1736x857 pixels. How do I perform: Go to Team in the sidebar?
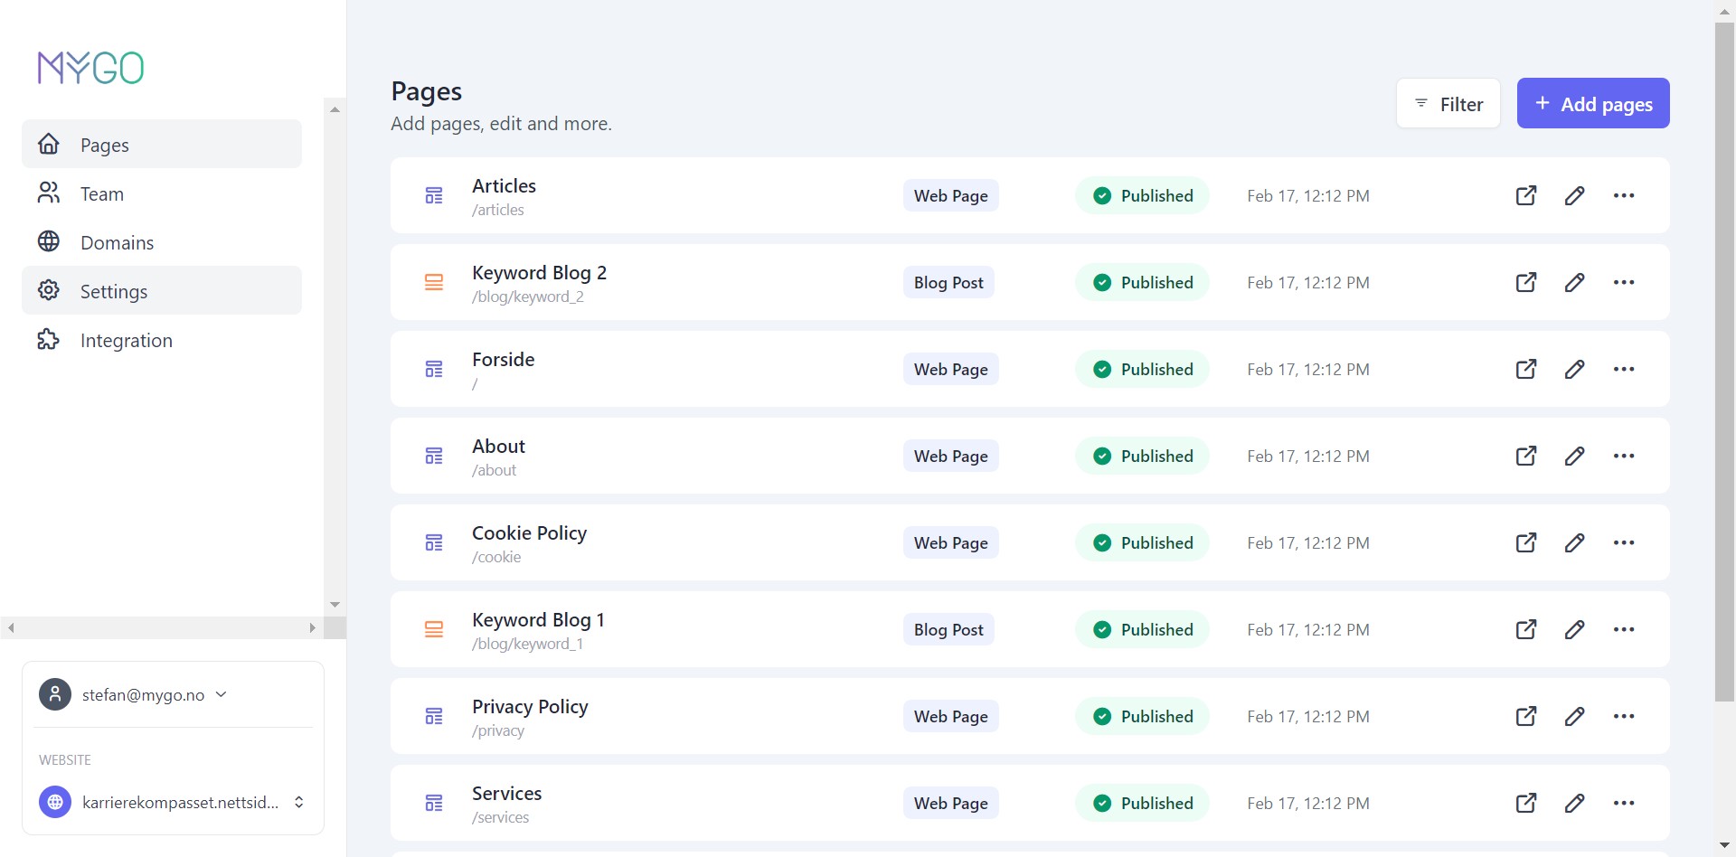[101, 194]
